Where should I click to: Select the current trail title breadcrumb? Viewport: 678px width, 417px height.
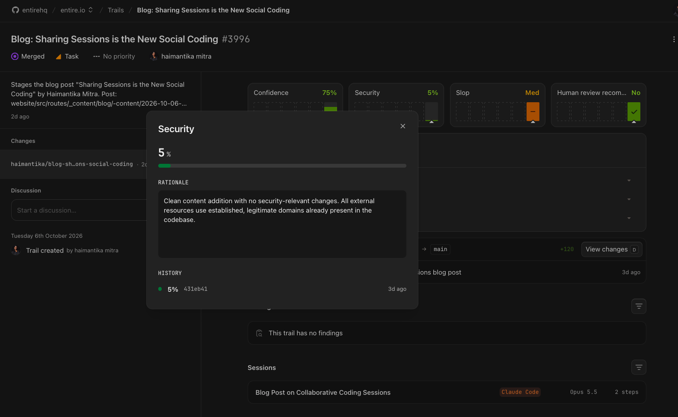[x=213, y=10]
